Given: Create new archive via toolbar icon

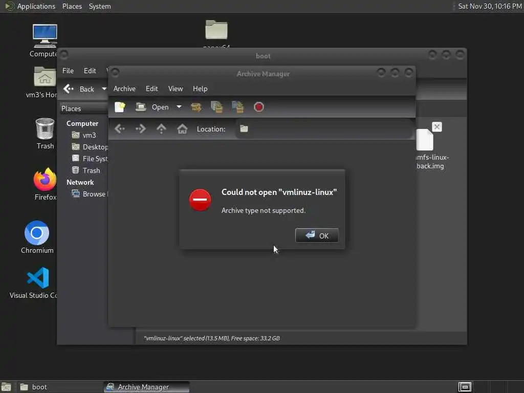Looking at the screenshot, I should coord(120,107).
